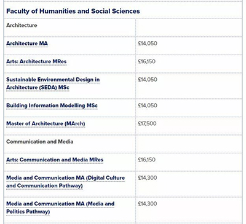Click the £16,150 fee for Arts: Architecture MRes
The width and height of the screenshot is (246, 224).
click(146, 61)
